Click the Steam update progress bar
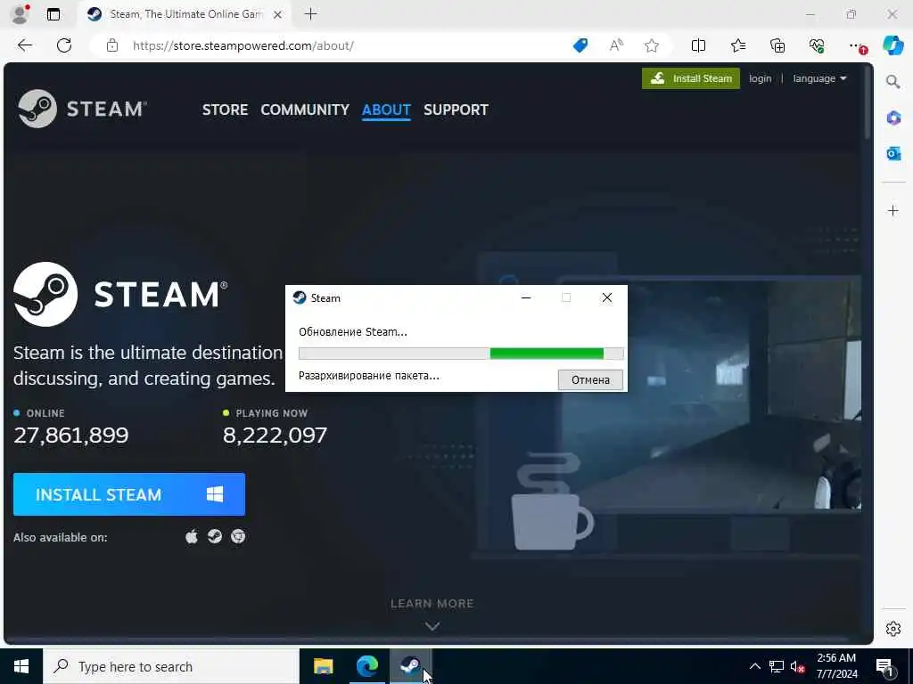 [461, 354]
